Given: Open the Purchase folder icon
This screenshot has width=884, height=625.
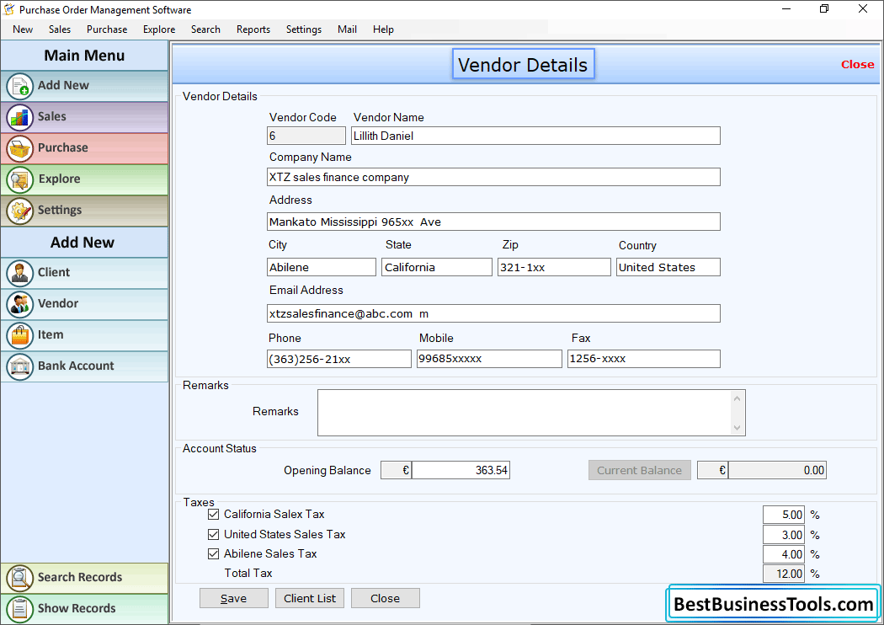Looking at the screenshot, I should (x=20, y=148).
